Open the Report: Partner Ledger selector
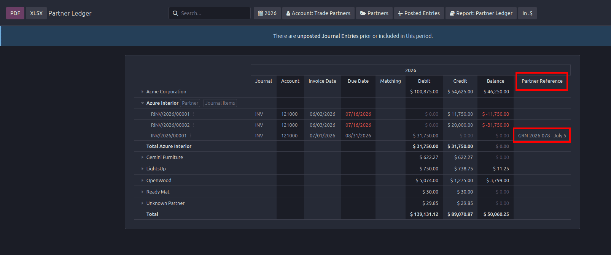611x255 pixels. point(481,13)
